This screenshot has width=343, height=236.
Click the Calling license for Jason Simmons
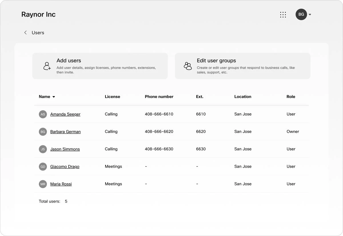click(111, 149)
